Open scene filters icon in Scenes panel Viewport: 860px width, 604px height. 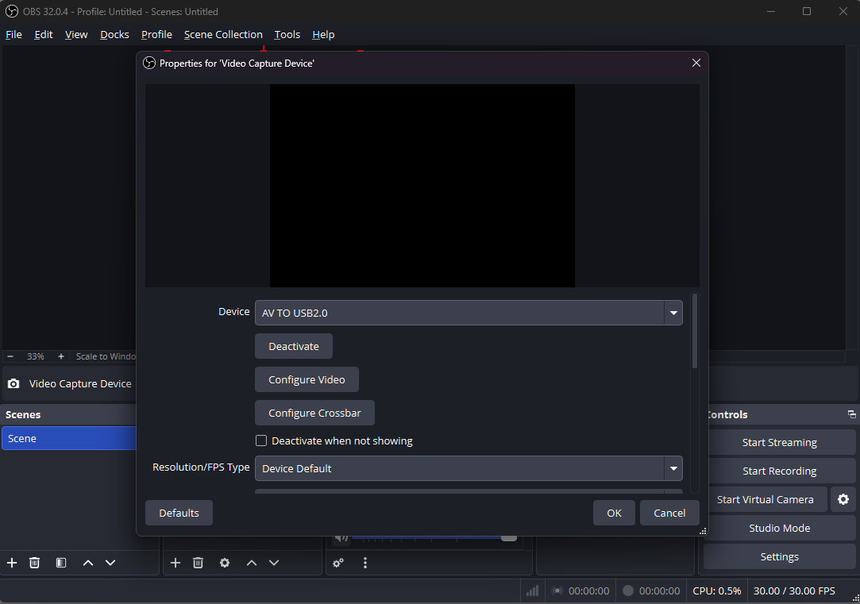click(x=61, y=563)
